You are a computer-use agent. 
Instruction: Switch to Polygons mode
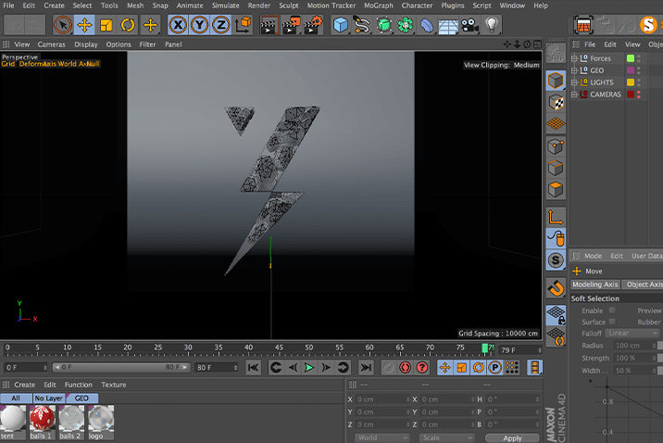pyautogui.click(x=556, y=190)
